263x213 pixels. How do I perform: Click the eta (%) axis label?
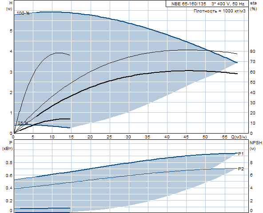(253, 6)
